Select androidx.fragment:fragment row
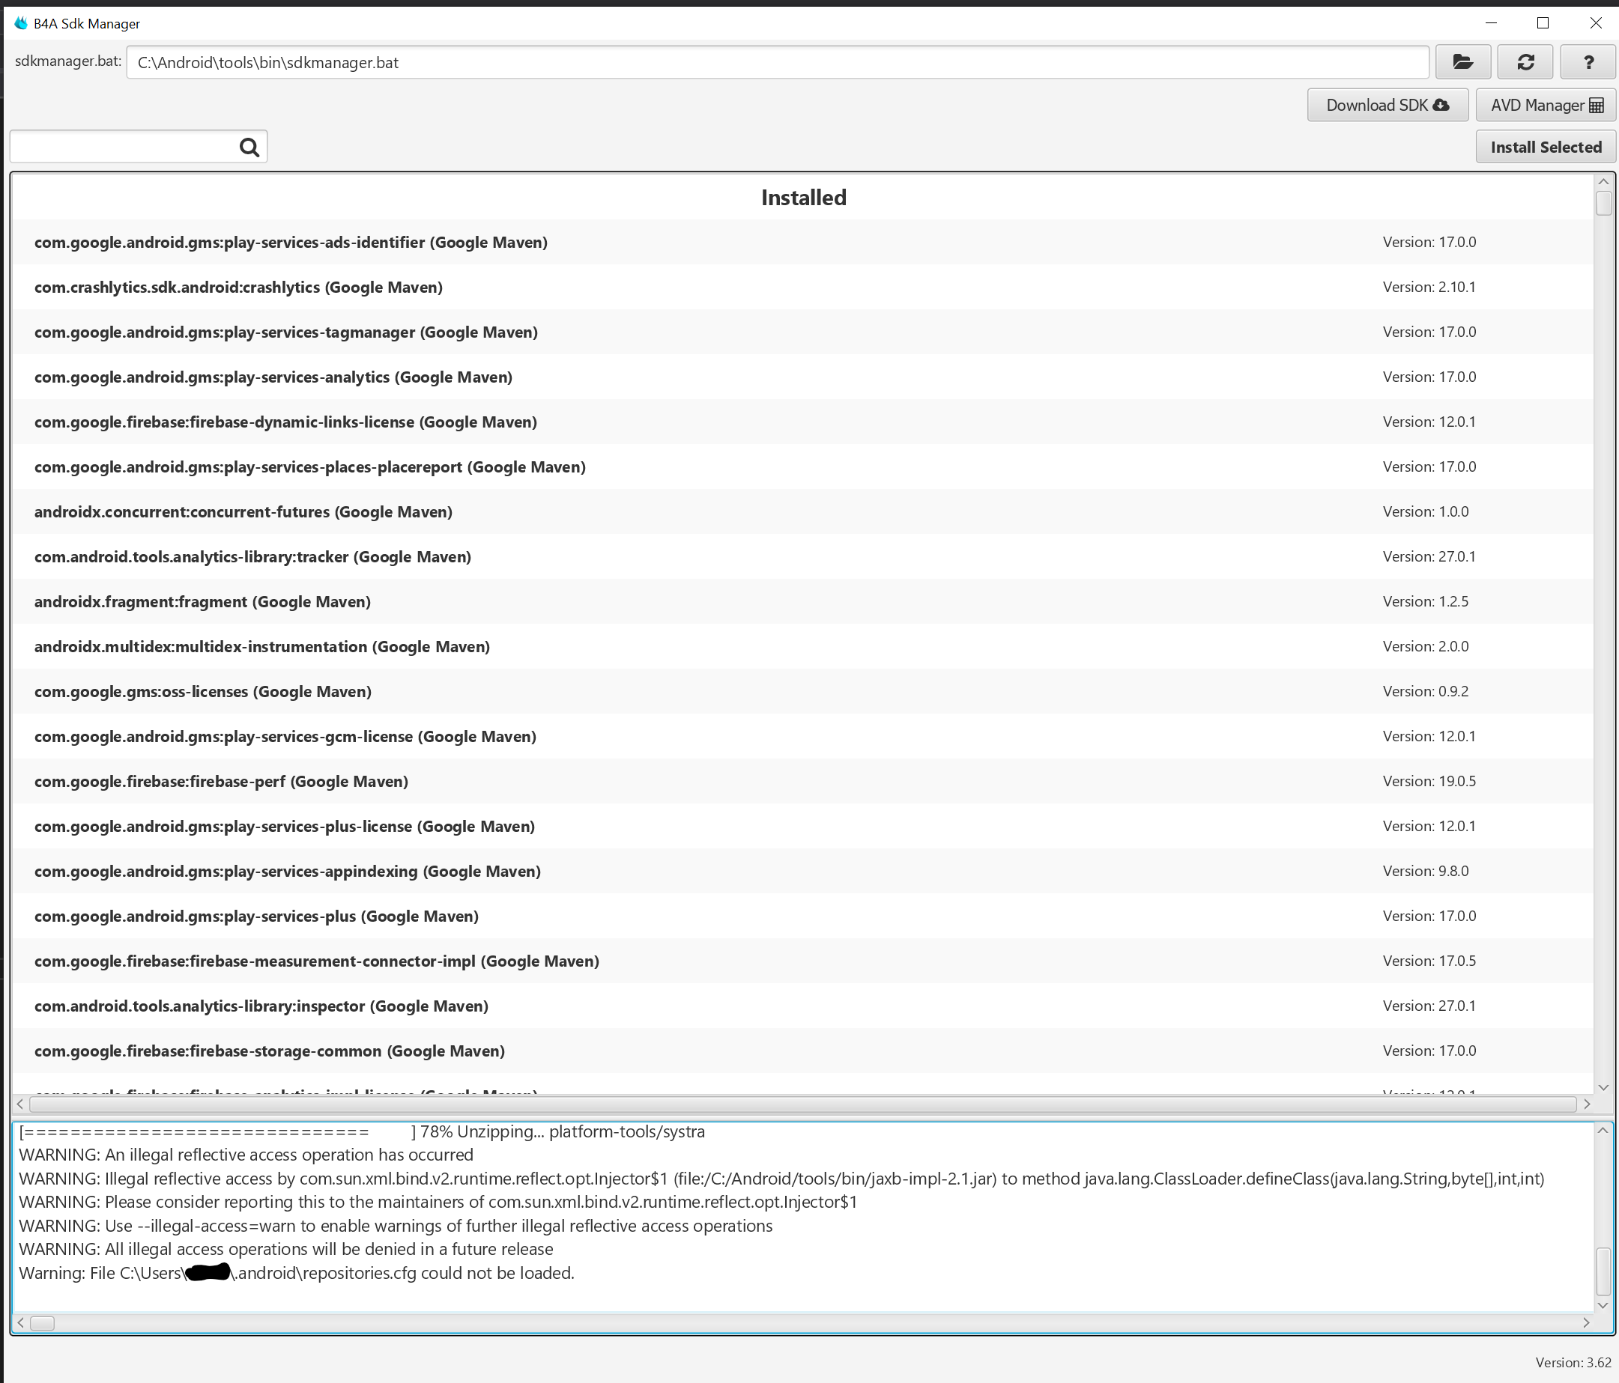This screenshot has width=1619, height=1383. pos(802,601)
